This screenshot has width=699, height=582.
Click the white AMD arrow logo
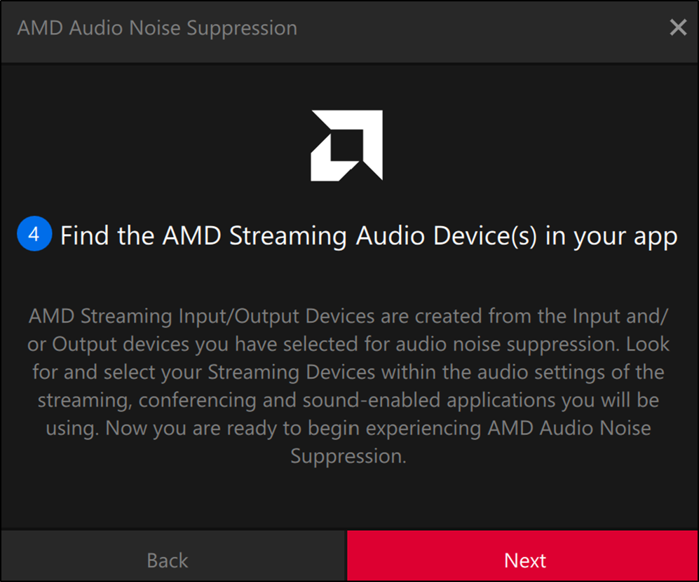pyautogui.click(x=347, y=145)
